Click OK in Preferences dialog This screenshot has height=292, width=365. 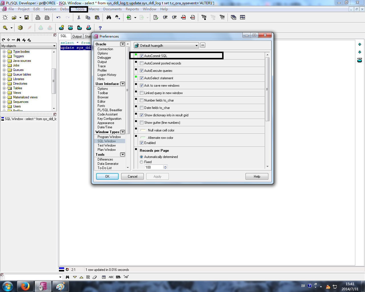[107, 177]
